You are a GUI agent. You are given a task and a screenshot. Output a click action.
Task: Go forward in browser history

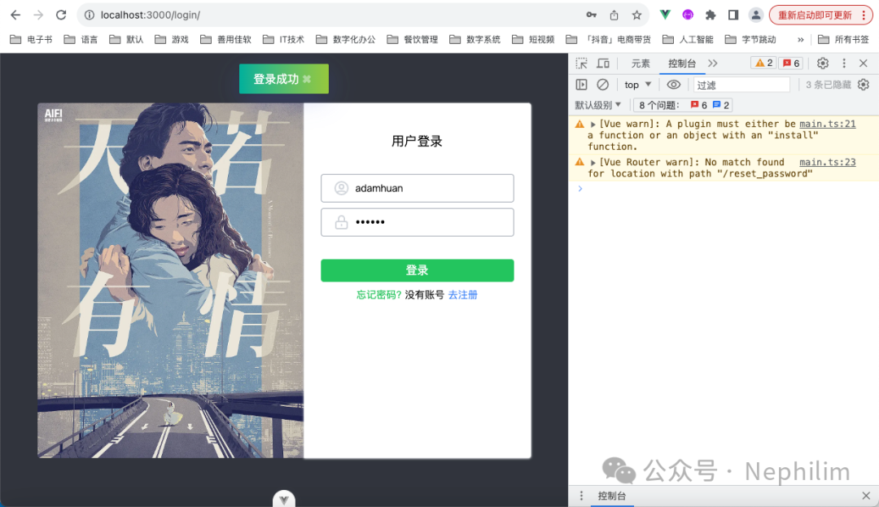(38, 15)
